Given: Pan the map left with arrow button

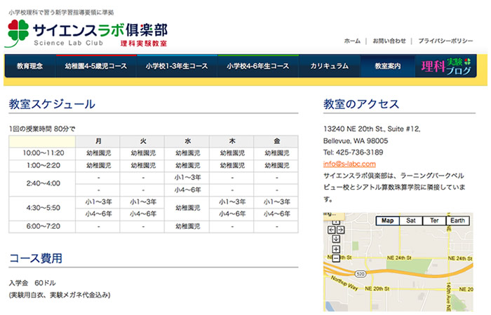Looking at the screenshot, I should point(330,229).
